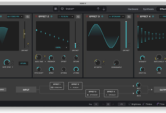Click Effect 1 Dry/Wet slider

(25, 34)
